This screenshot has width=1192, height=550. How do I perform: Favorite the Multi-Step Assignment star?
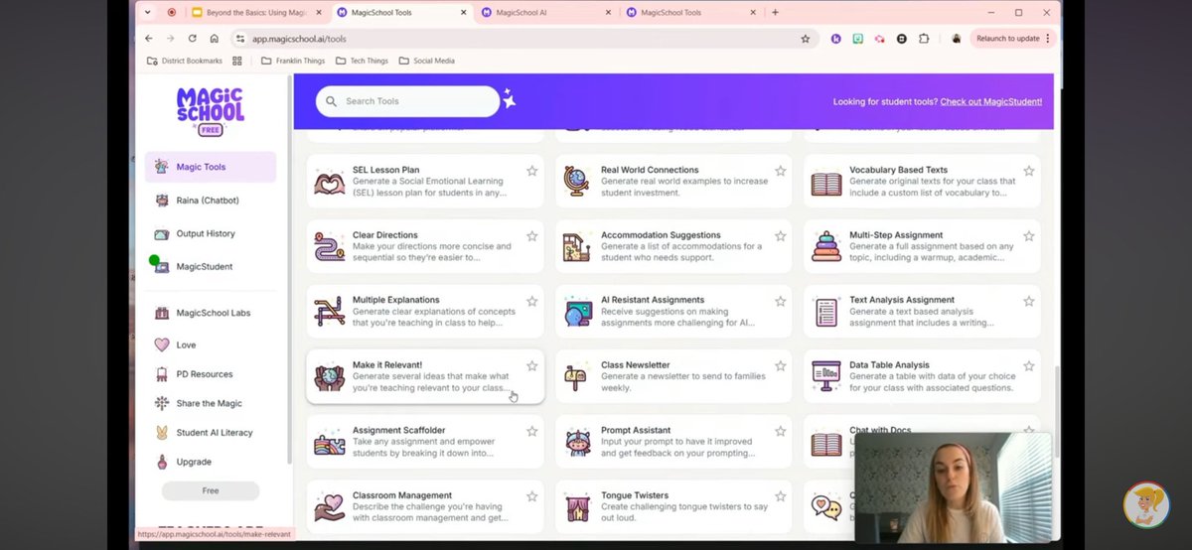[1028, 236]
